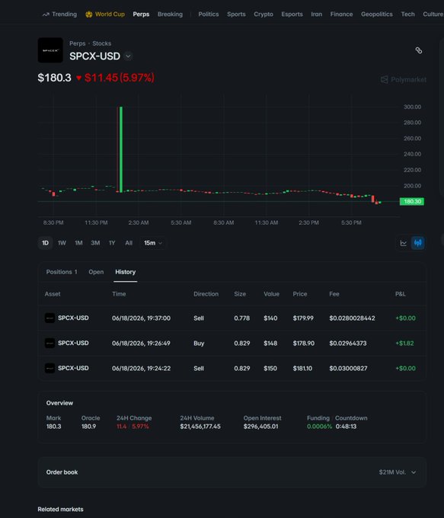This screenshot has width=444, height=518.
Task: Open the Perps category
Action: 141,14
